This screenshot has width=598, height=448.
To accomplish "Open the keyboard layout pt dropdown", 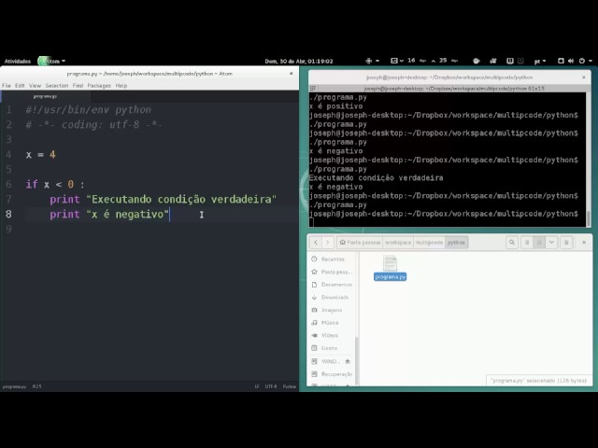I will [540, 61].
